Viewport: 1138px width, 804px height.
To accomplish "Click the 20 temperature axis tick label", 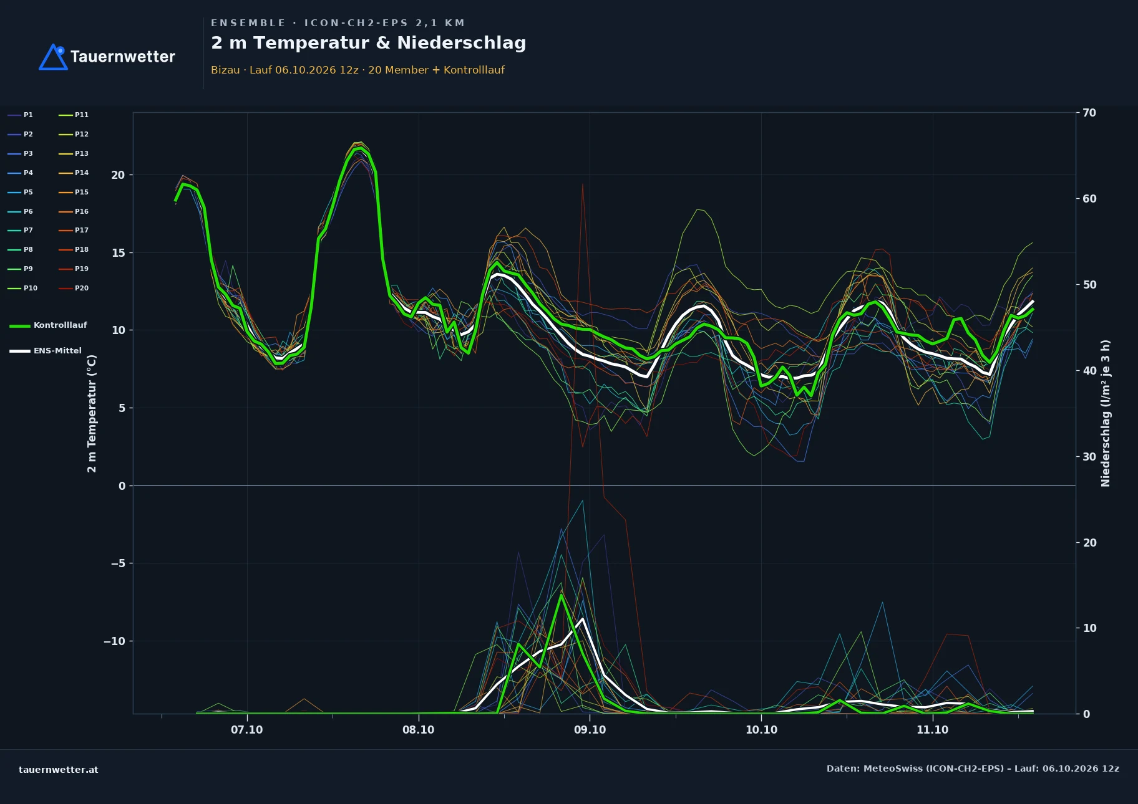I will tap(118, 175).
